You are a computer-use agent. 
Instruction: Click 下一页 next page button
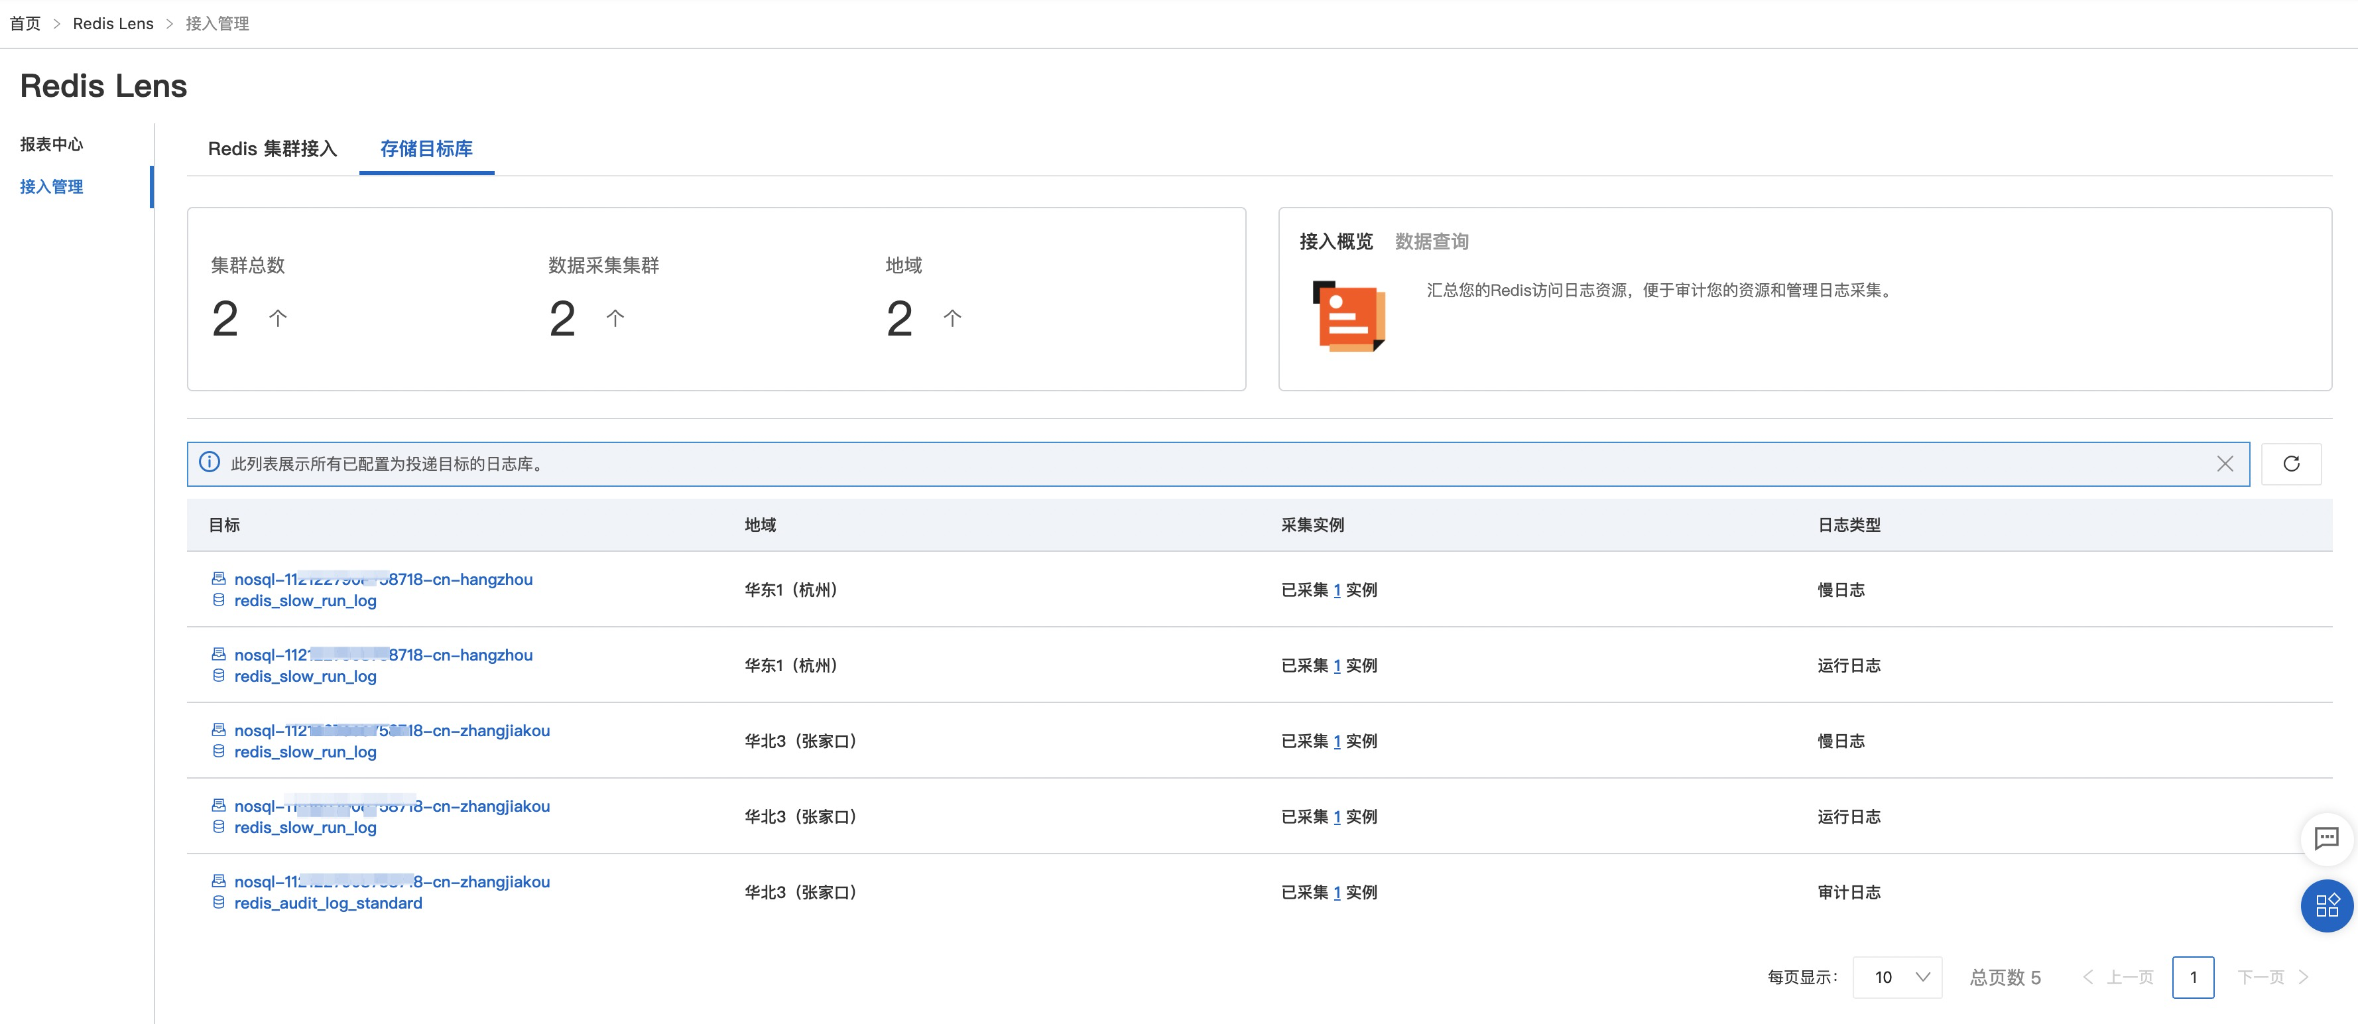pos(2274,978)
